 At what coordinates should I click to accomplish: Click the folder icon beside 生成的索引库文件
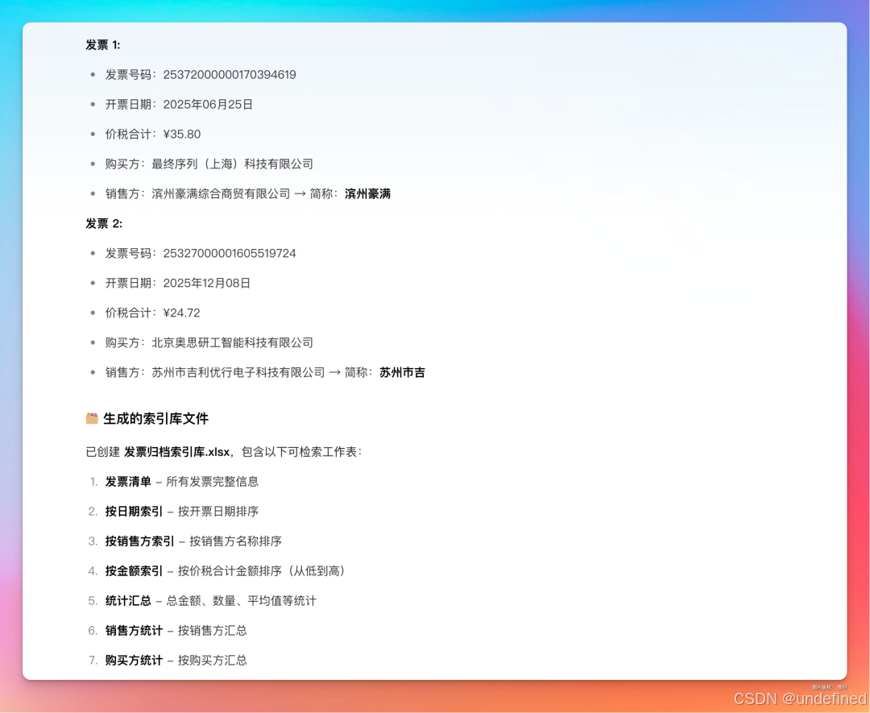point(92,418)
